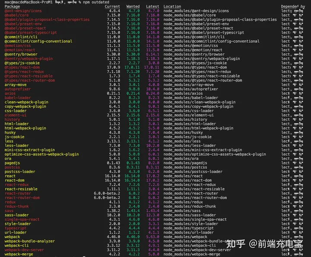Click Latest version 0.24.0 of axios
Screen dimensions: 311x257
[x=152, y=94]
